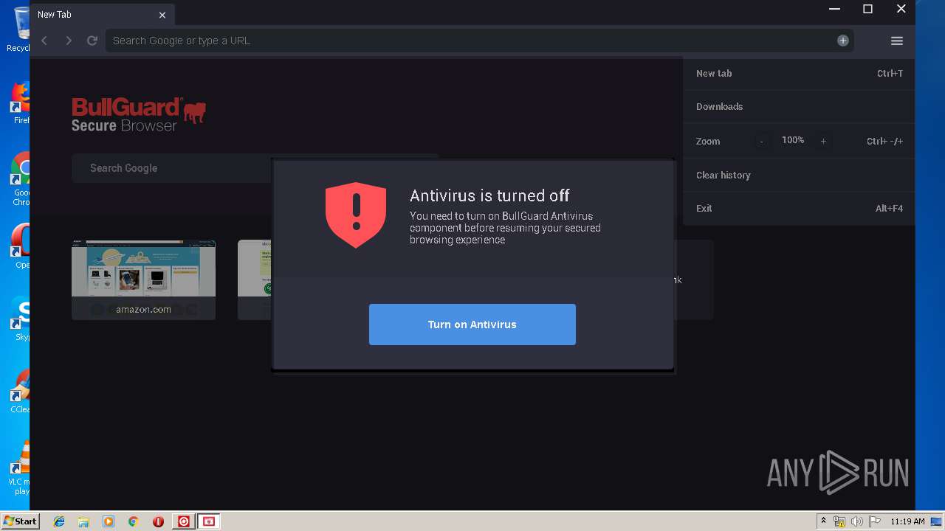Open the Skype desktop shortcut

pos(20,319)
